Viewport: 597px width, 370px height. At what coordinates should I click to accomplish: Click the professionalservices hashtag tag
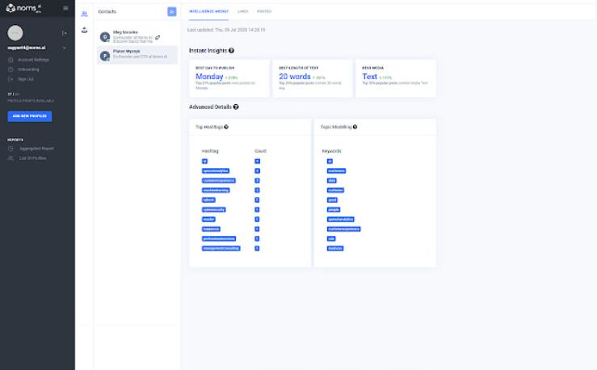pyautogui.click(x=219, y=238)
